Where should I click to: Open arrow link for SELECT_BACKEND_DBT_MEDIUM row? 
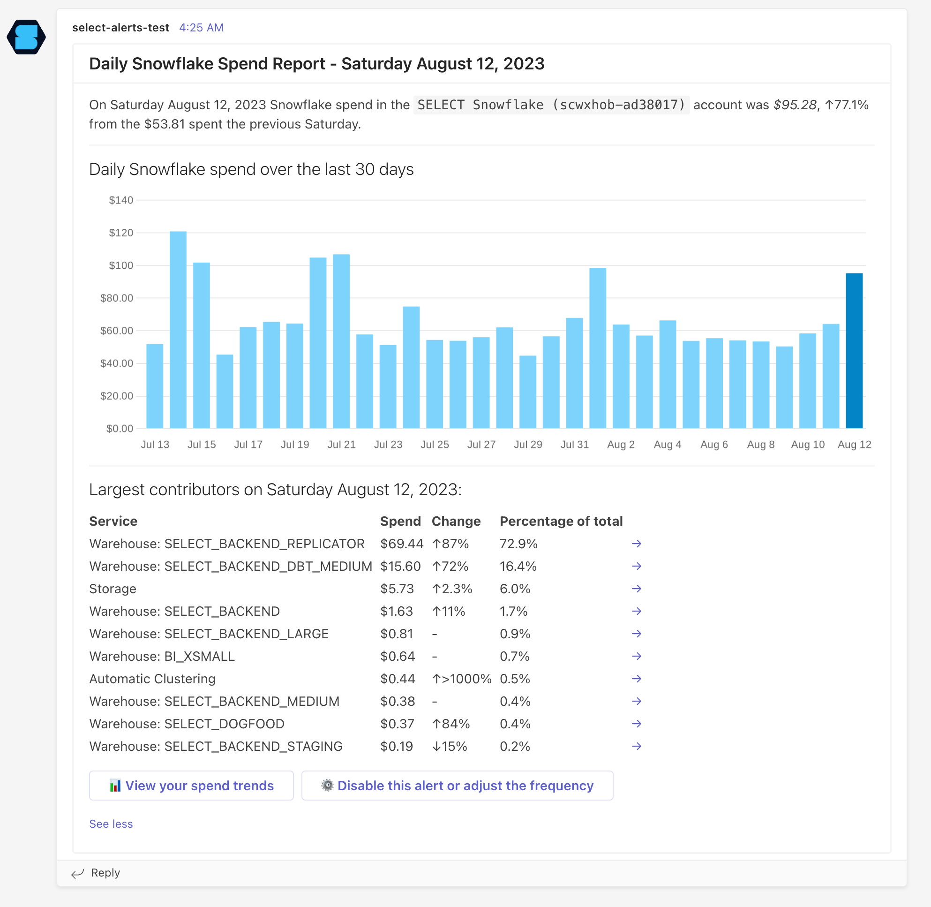click(636, 566)
